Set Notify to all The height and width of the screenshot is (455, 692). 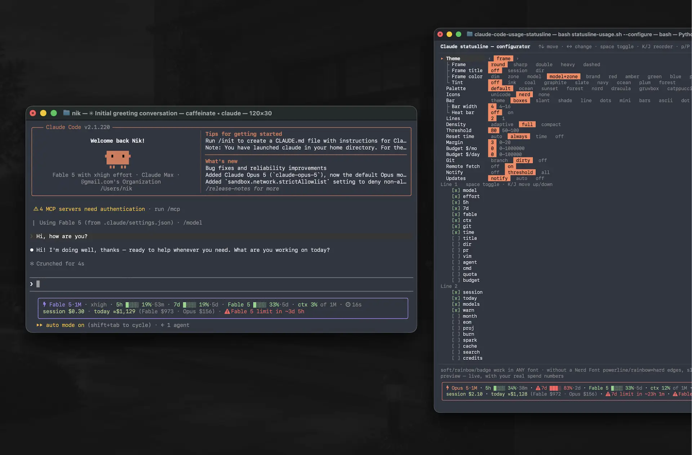pyautogui.click(x=545, y=172)
